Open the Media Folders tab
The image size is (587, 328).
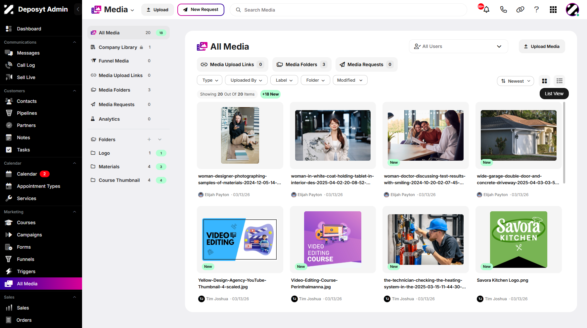pyautogui.click(x=301, y=64)
